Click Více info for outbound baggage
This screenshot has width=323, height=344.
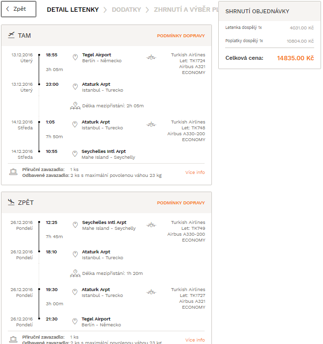pos(195,172)
